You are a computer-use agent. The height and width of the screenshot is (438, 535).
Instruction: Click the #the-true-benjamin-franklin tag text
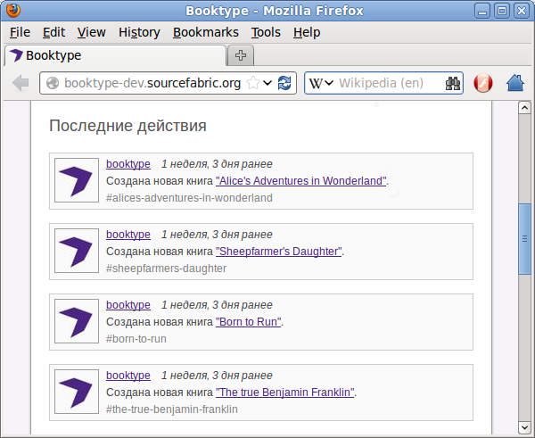(171, 409)
